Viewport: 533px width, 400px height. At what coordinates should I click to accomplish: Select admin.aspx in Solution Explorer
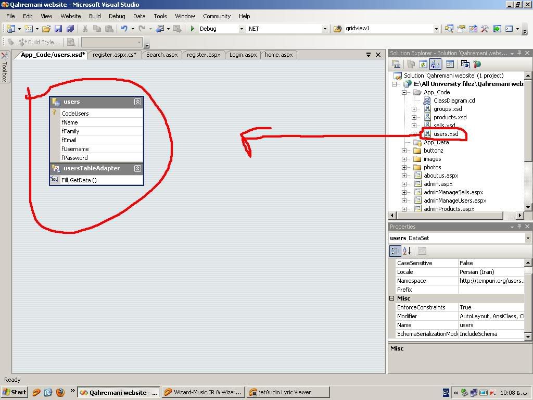pyautogui.click(x=438, y=184)
